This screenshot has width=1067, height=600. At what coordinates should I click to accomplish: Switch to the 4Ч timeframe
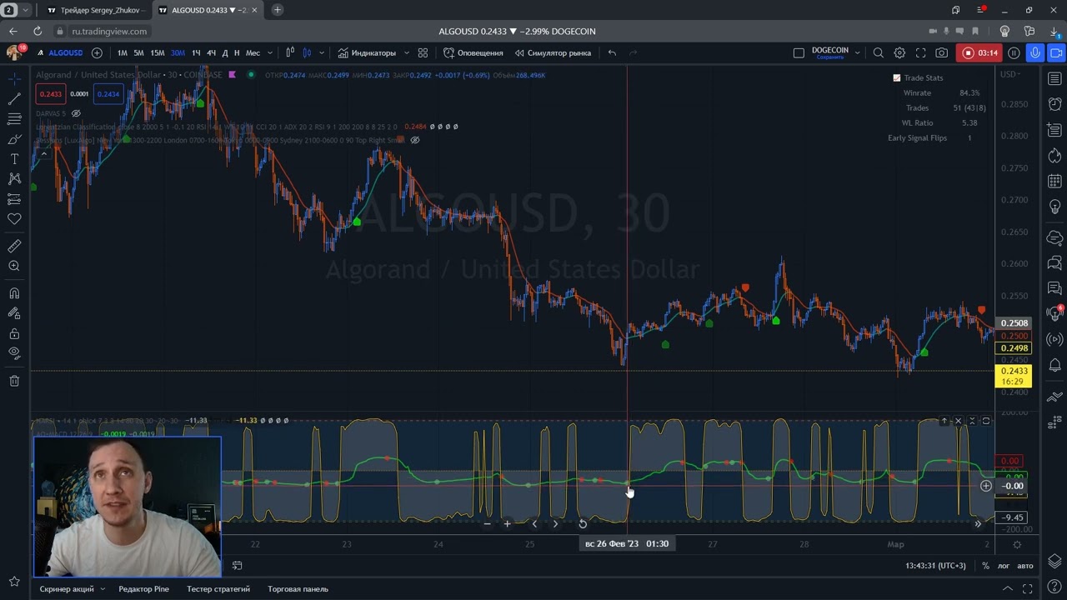(x=211, y=52)
